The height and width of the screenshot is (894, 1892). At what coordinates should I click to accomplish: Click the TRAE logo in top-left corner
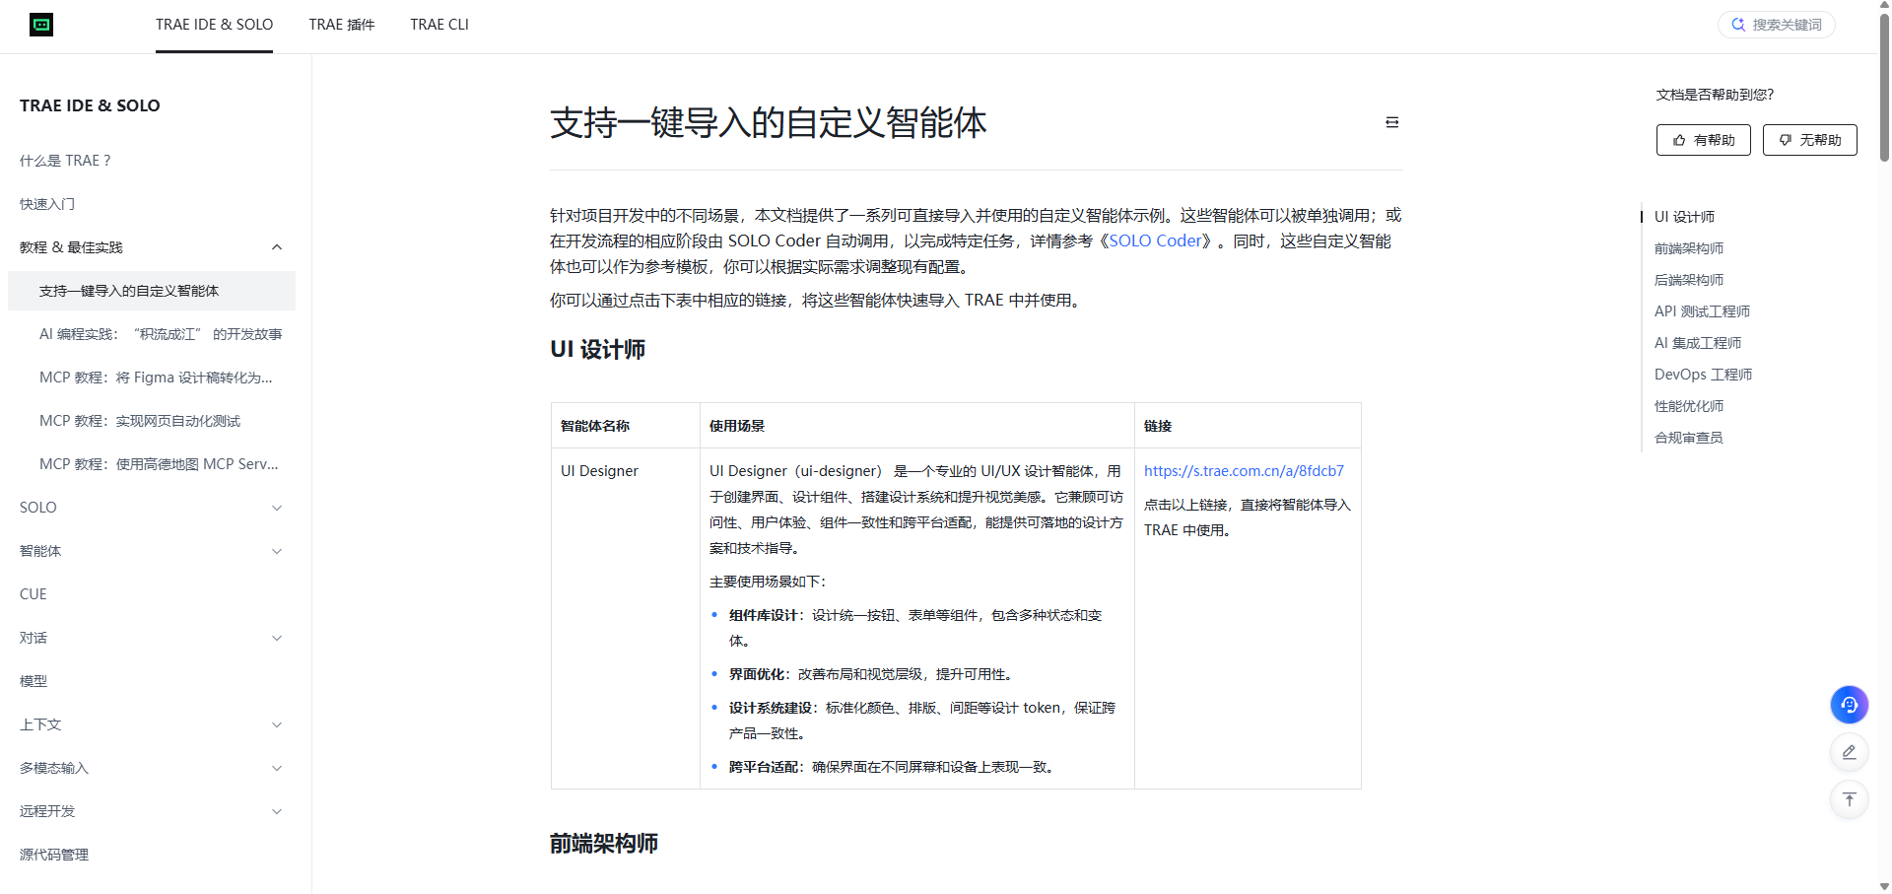point(41,25)
